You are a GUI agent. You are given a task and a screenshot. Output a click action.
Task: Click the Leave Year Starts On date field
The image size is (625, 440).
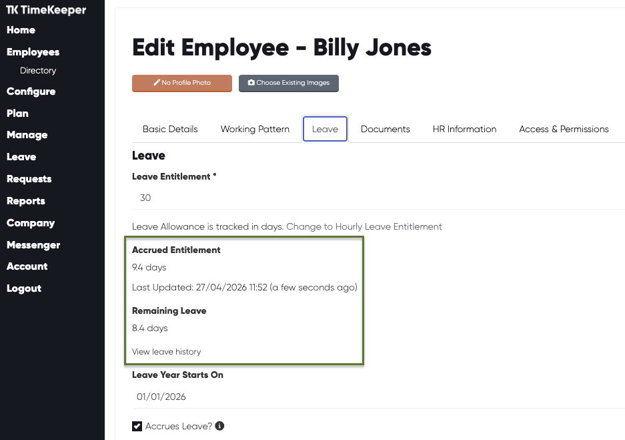tap(378, 397)
